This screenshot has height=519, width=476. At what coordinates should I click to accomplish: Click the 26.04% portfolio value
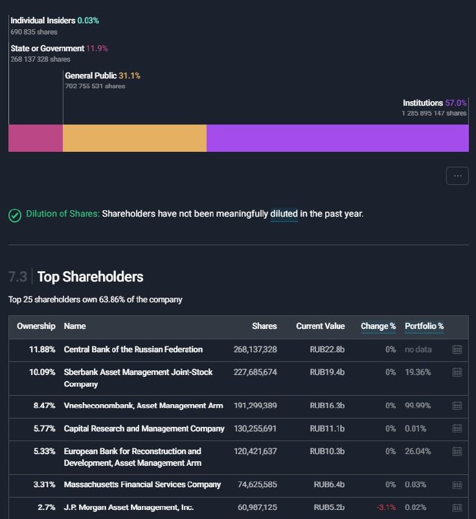[418, 452]
